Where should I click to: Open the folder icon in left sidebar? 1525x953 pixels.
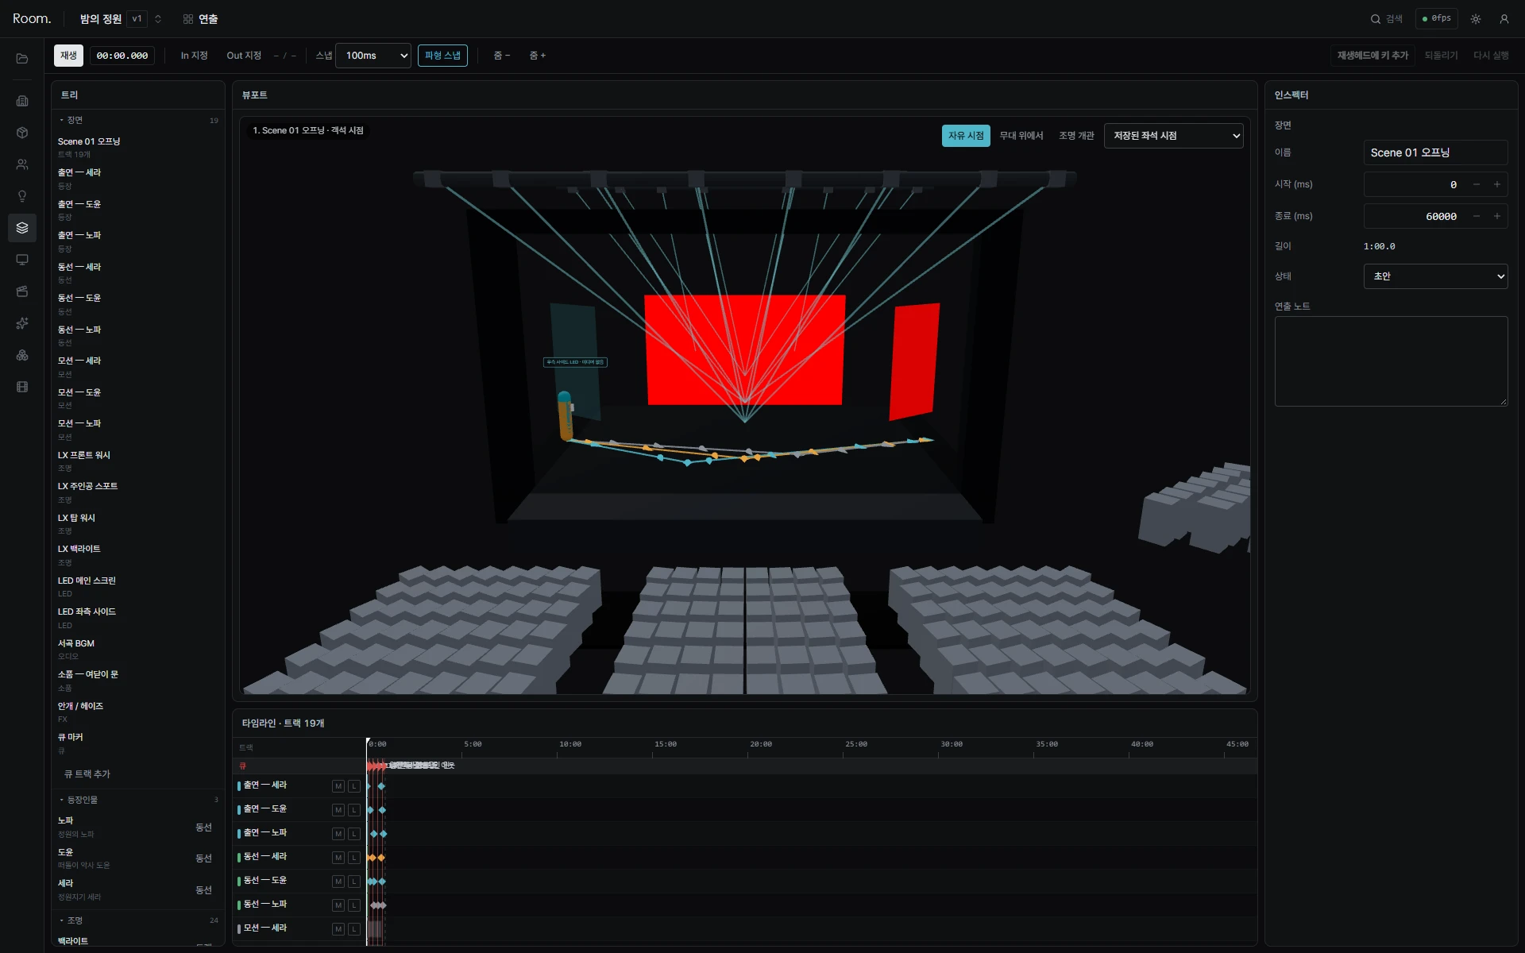coord(22,59)
